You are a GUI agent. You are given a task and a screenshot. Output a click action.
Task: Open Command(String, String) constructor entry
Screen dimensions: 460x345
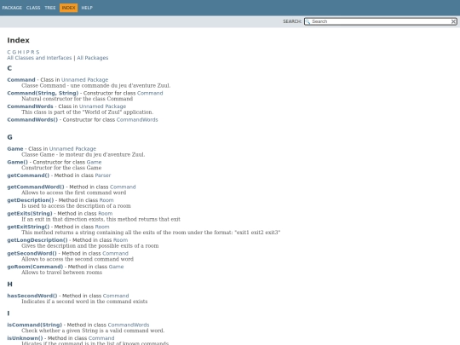pos(43,93)
